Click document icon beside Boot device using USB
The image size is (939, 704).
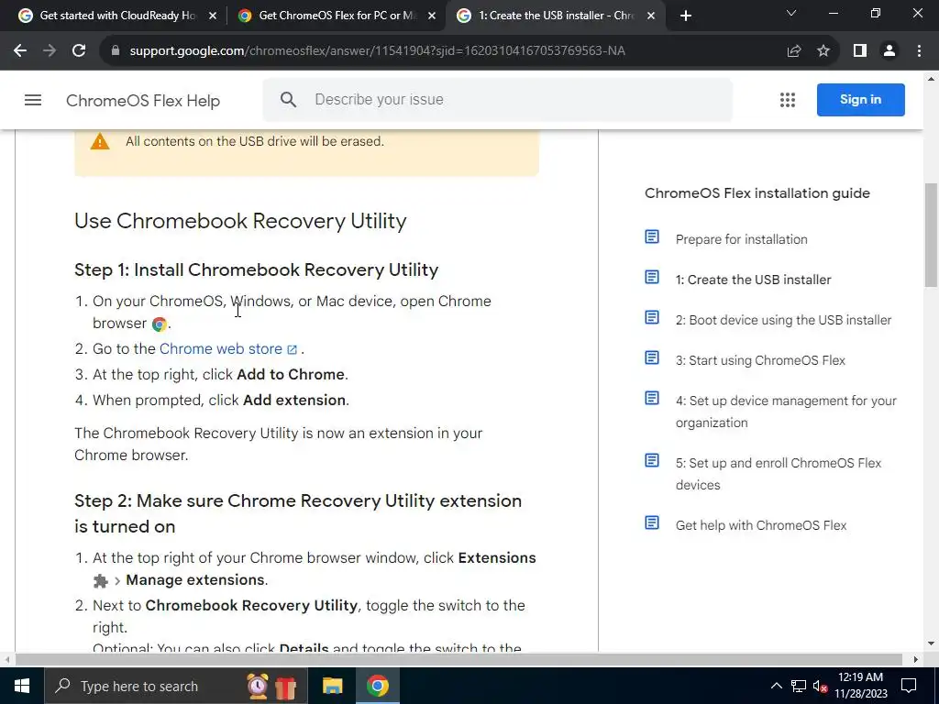[x=652, y=317]
